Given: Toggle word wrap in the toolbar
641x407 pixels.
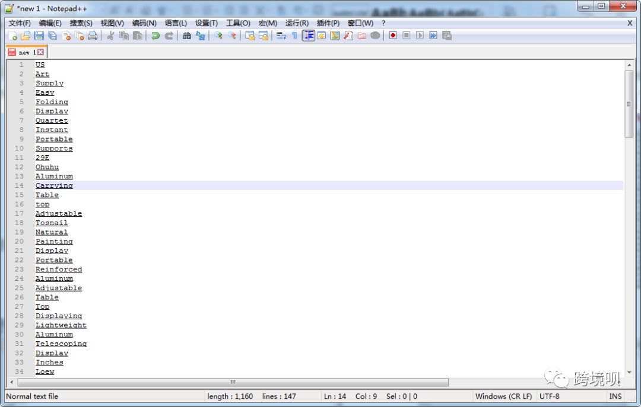Looking at the screenshot, I should (x=281, y=36).
